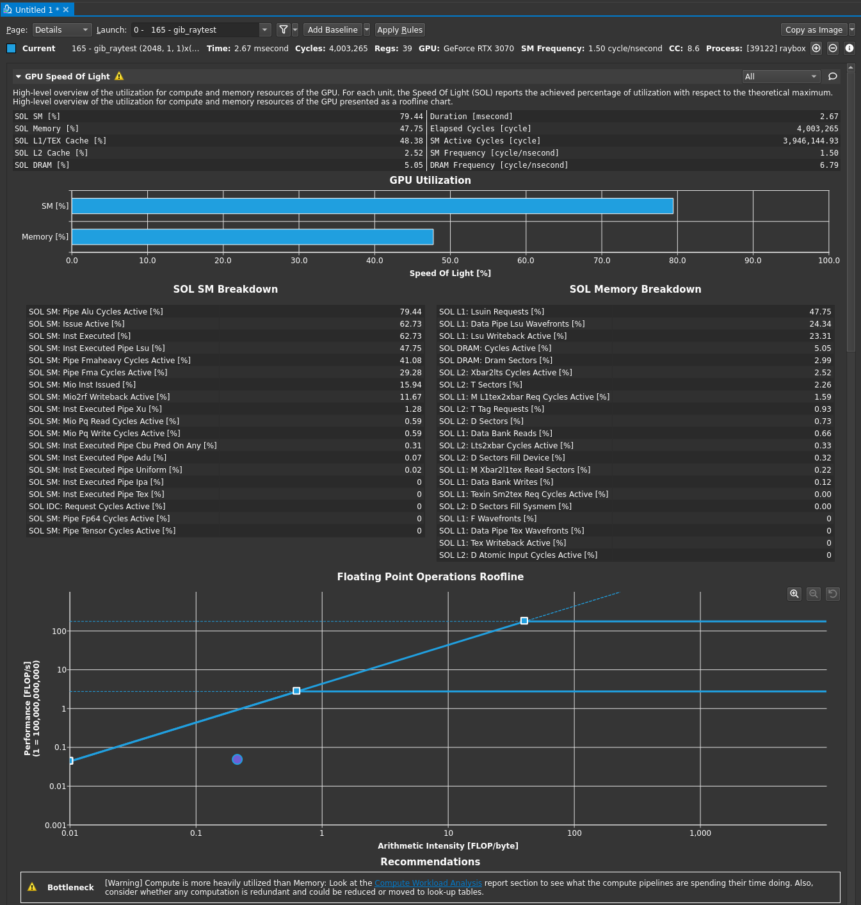Click the upper roofline knee square marker
Screen dimensions: 861x905
[x=524, y=621]
